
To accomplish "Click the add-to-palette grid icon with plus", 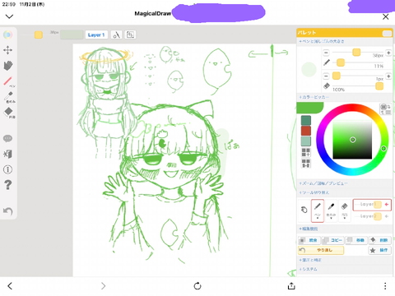I will click(306, 152).
